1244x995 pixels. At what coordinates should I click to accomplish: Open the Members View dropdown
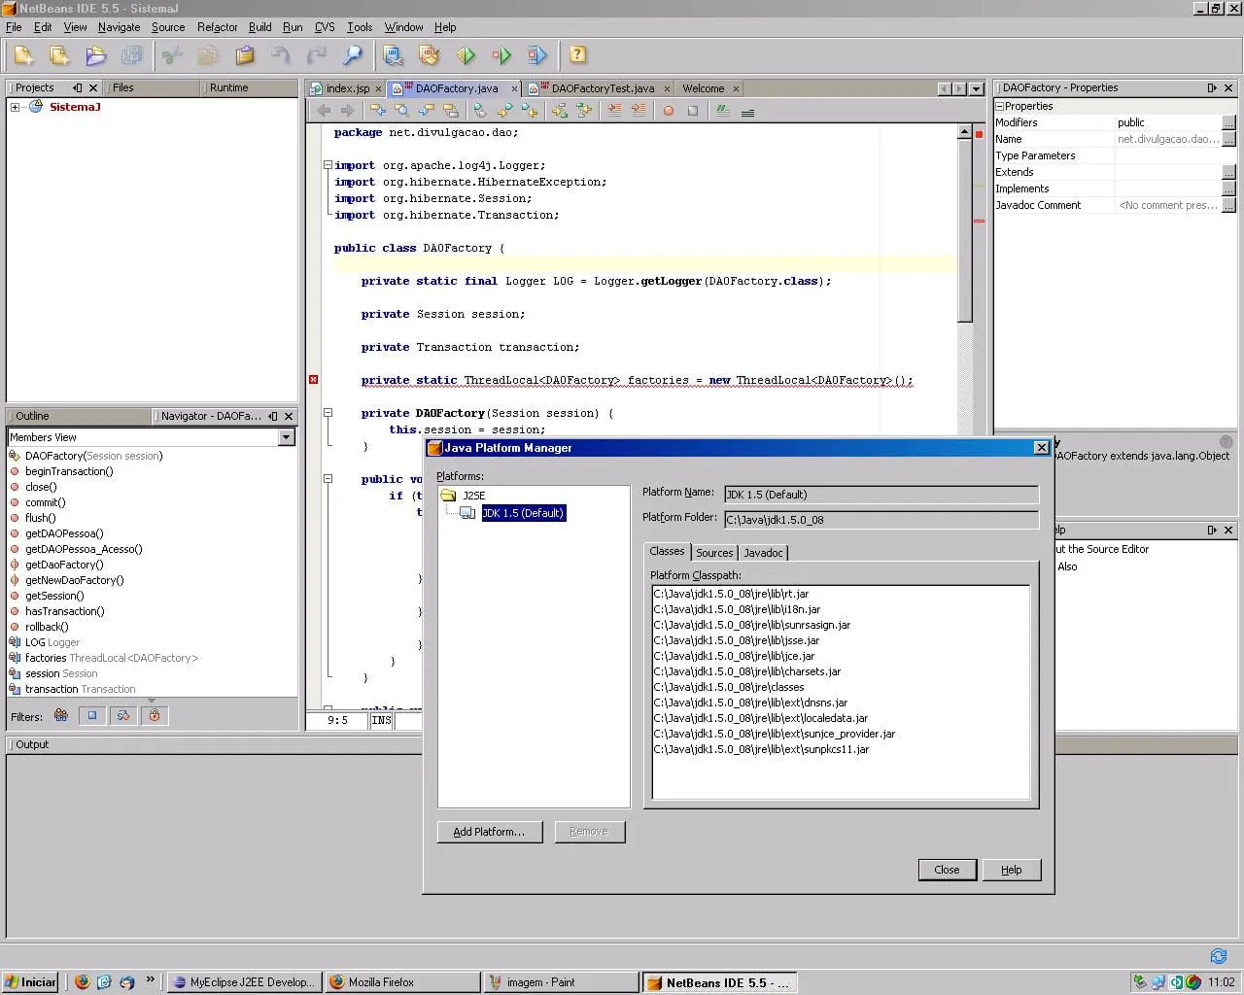pyautogui.click(x=286, y=437)
